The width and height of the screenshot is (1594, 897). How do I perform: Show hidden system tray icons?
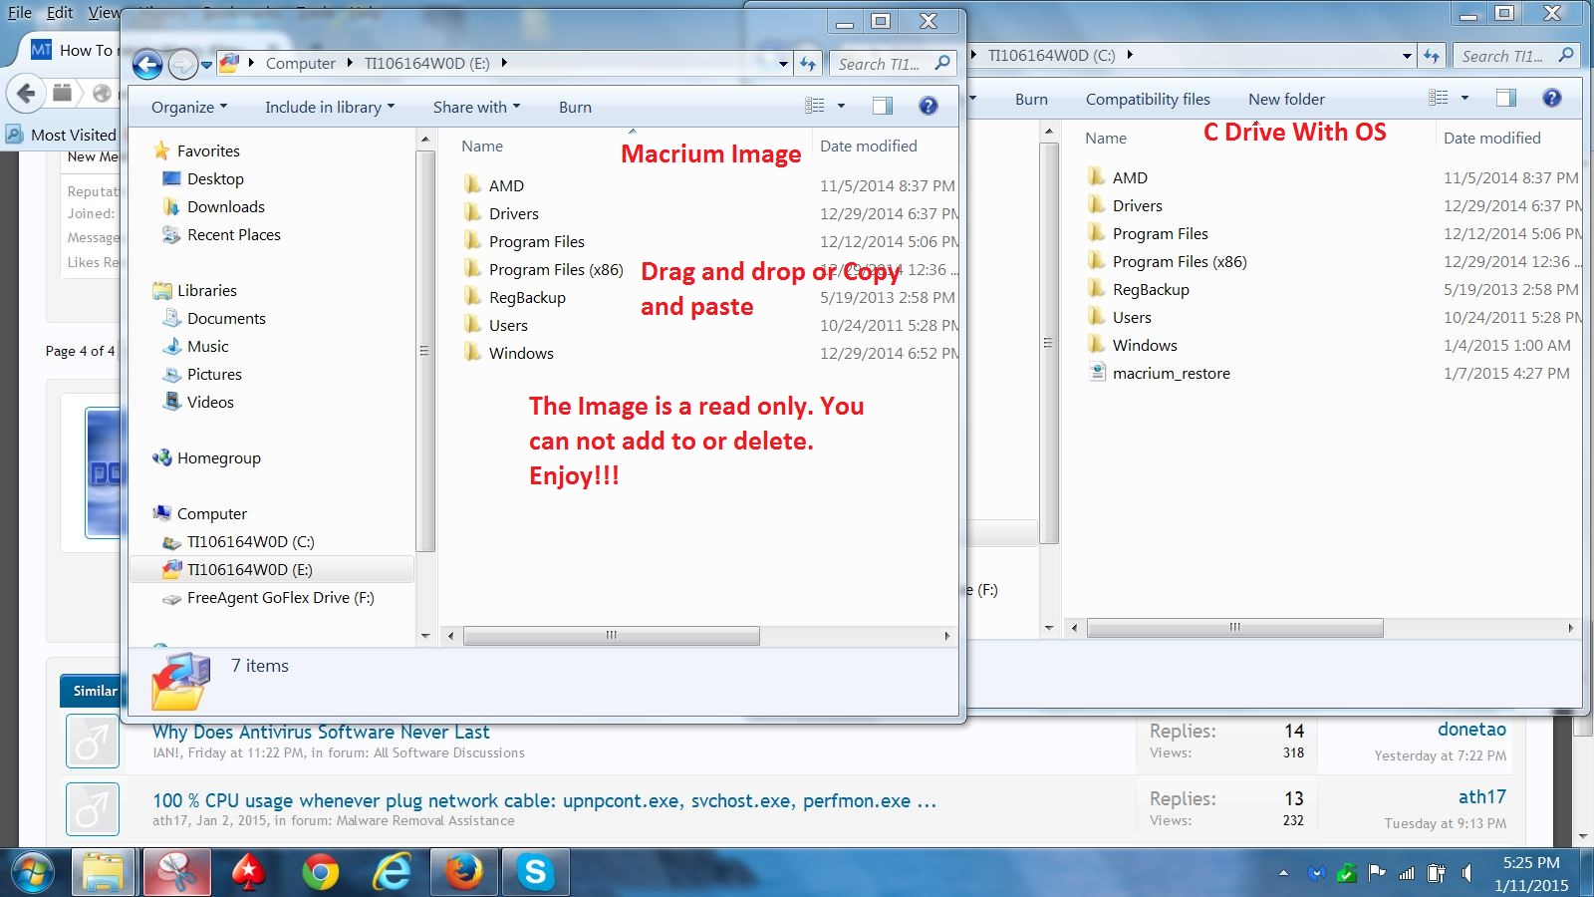coord(1283,873)
